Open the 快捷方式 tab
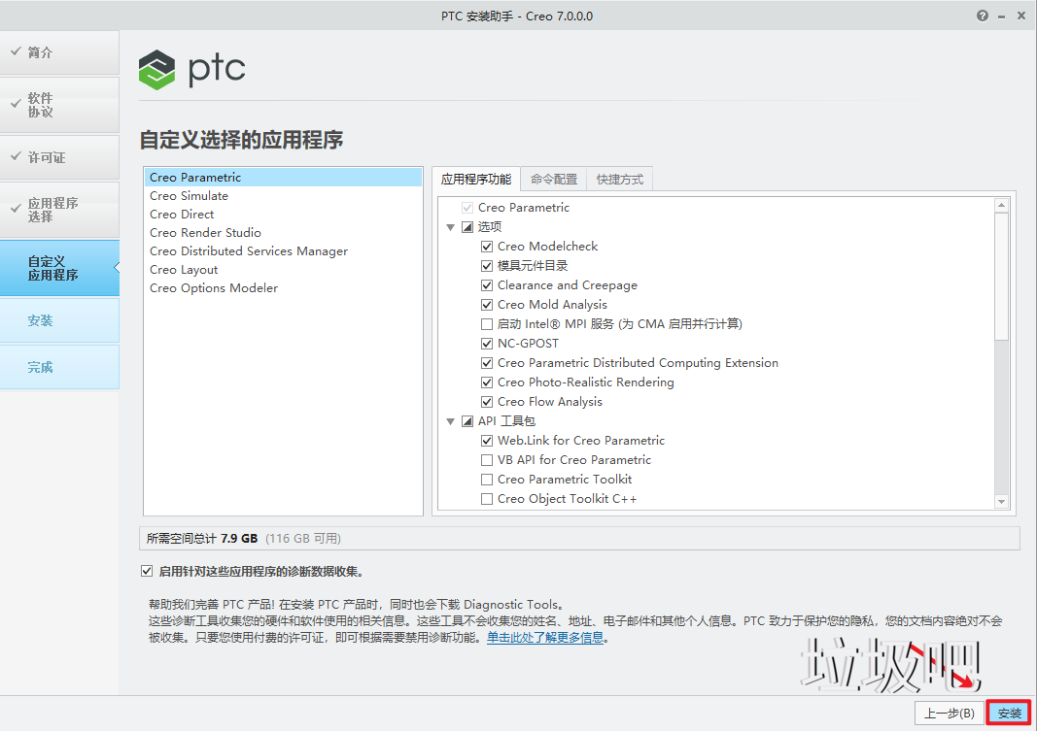 coord(620,180)
